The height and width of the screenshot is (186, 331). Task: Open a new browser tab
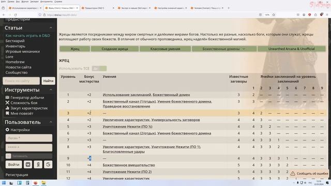click(x=229, y=8)
